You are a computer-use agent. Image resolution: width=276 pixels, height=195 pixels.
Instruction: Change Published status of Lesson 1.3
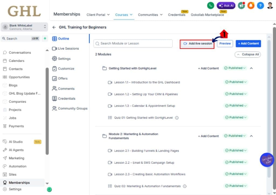(x=236, y=106)
